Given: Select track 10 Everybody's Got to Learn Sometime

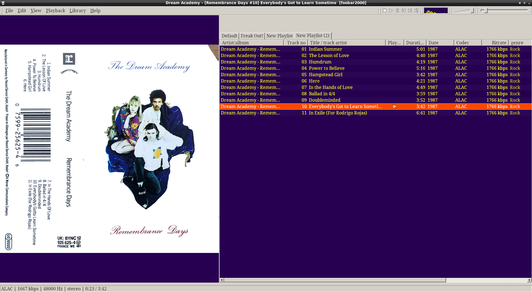Looking at the screenshot, I should click(x=376, y=106).
